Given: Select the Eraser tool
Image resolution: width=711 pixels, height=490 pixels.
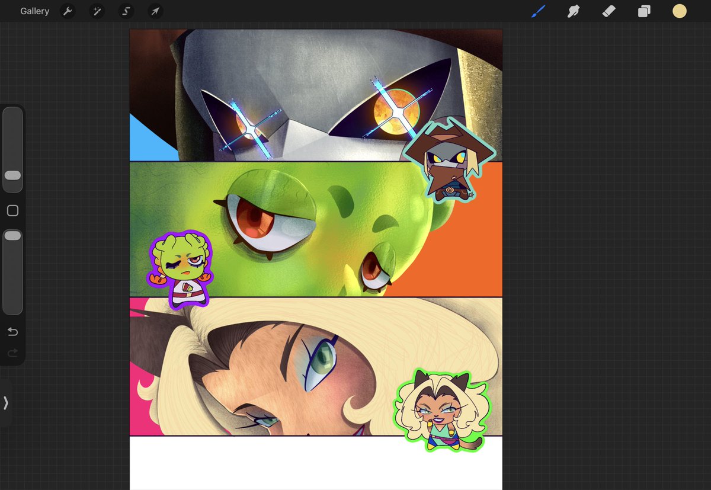Looking at the screenshot, I should [608, 11].
